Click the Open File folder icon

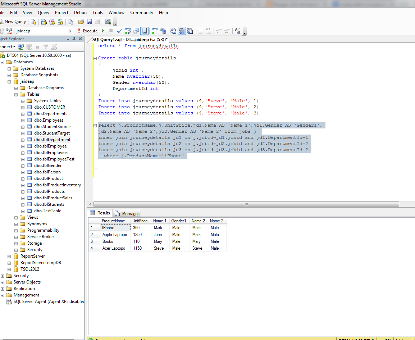coord(81,22)
